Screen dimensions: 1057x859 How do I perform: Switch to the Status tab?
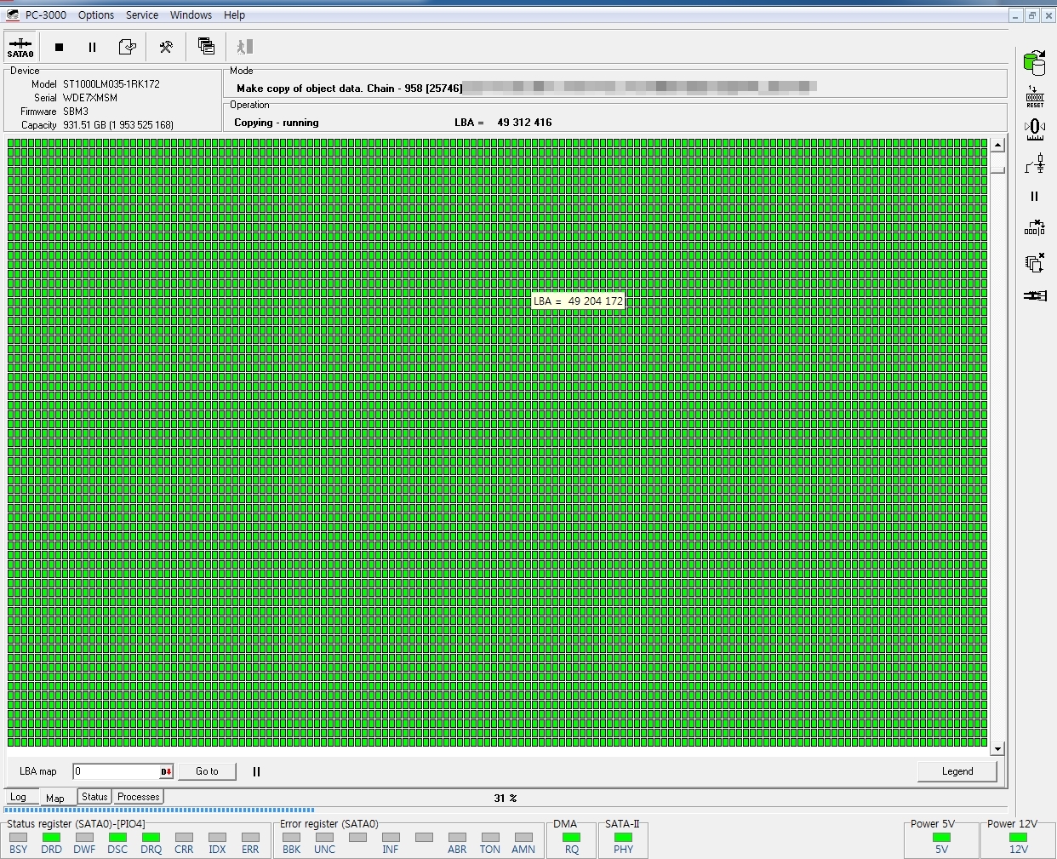94,797
